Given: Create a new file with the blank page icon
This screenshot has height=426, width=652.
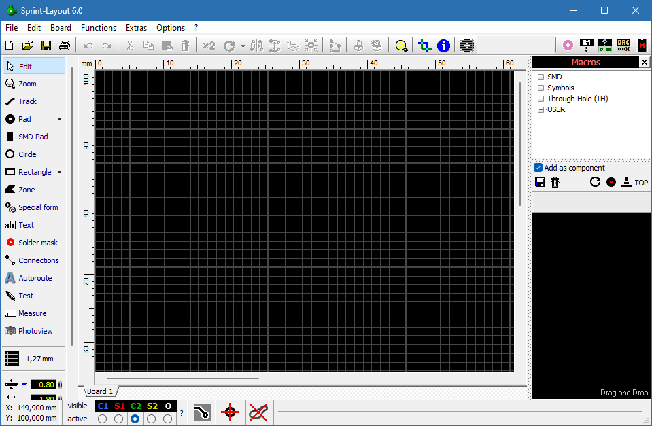Looking at the screenshot, I should click(9, 46).
